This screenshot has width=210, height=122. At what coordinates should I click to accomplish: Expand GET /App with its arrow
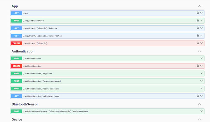tap(201, 13)
